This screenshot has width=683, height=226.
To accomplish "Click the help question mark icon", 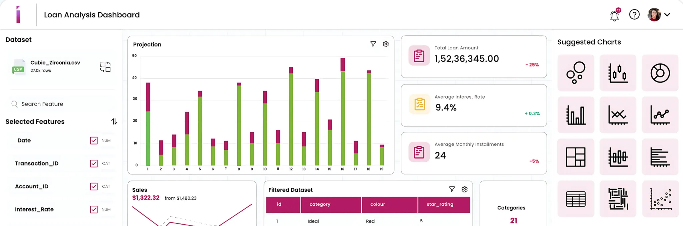I will click(634, 15).
